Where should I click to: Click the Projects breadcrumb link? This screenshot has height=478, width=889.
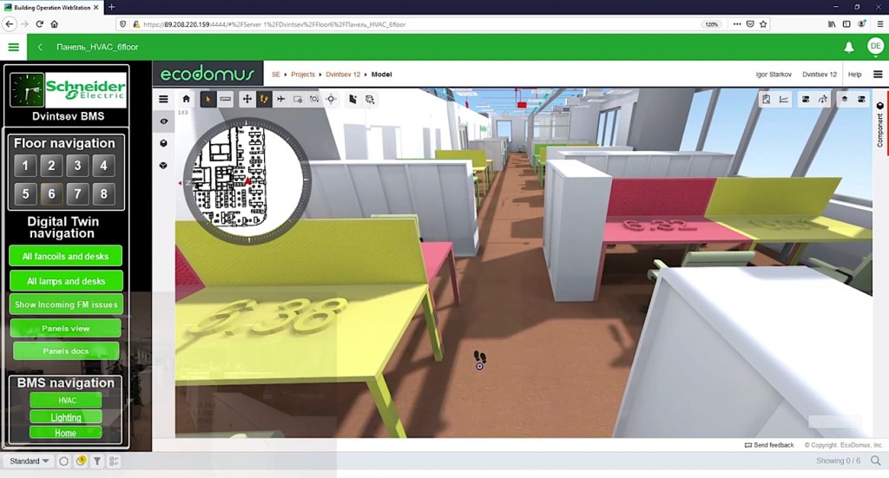tap(303, 75)
